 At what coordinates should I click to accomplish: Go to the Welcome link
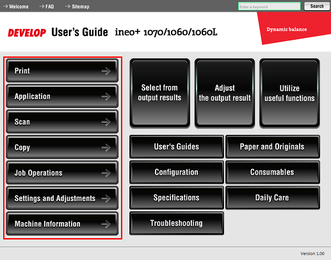(15, 6)
